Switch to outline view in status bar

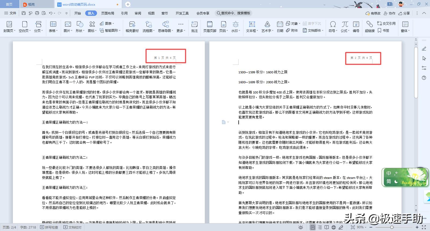coord(320,228)
